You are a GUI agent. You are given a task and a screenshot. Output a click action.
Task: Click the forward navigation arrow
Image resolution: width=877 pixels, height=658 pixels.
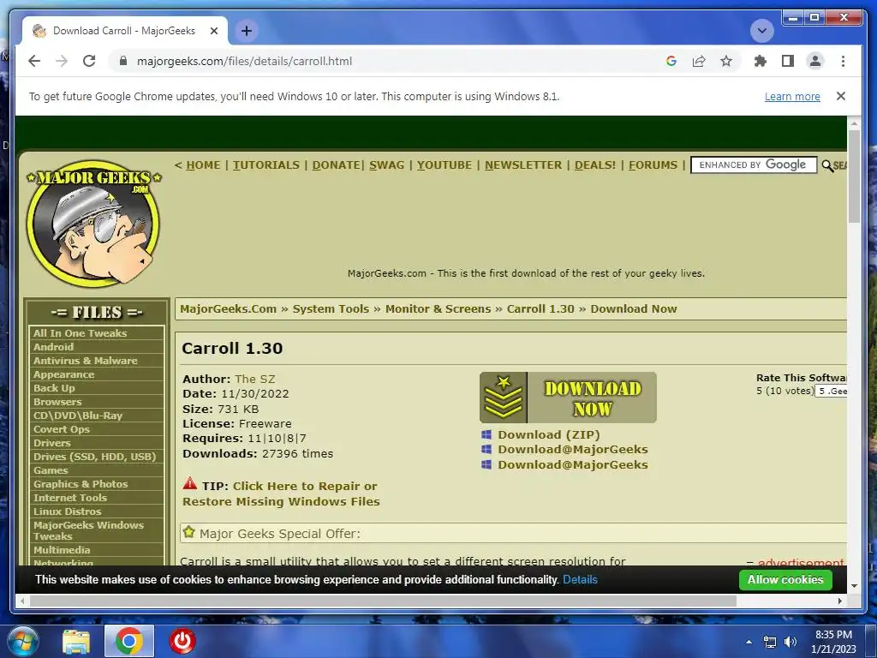pyautogui.click(x=62, y=61)
